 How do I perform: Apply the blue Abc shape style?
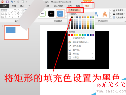[60, 14]
